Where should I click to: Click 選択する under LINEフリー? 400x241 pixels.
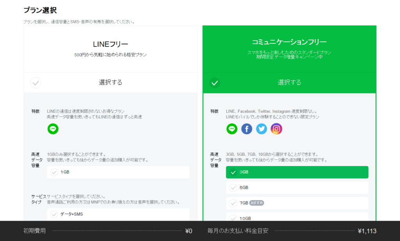pyautogui.click(x=111, y=82)
